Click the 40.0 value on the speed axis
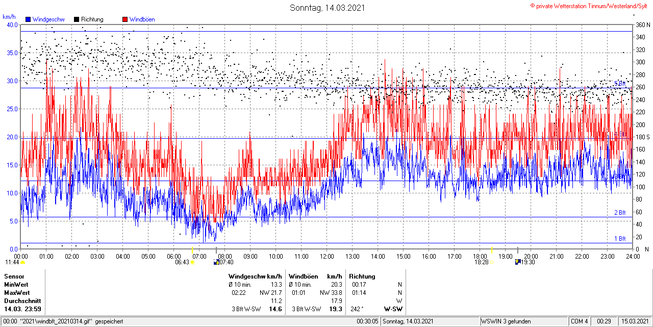This screenshot has width=653, height=327. pos(11,24)
